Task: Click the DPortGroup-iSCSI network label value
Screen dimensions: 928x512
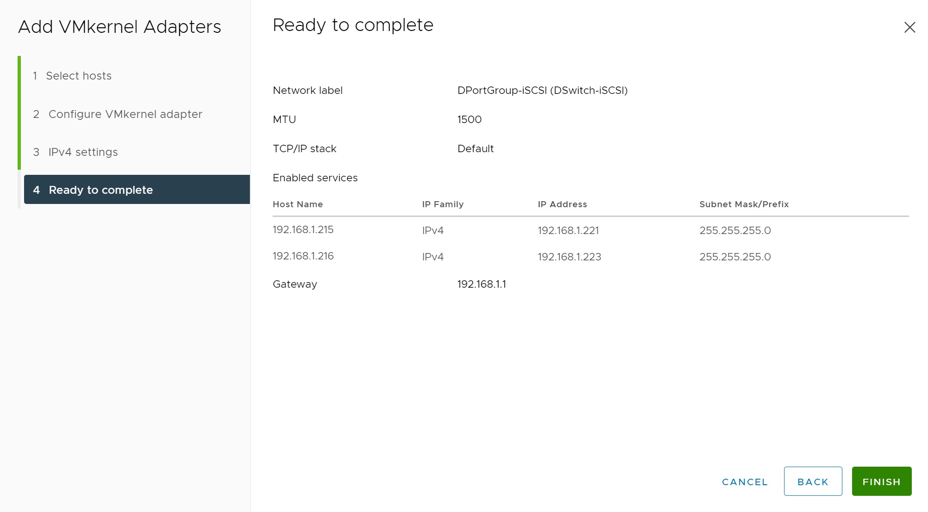Action: [542, 91]
